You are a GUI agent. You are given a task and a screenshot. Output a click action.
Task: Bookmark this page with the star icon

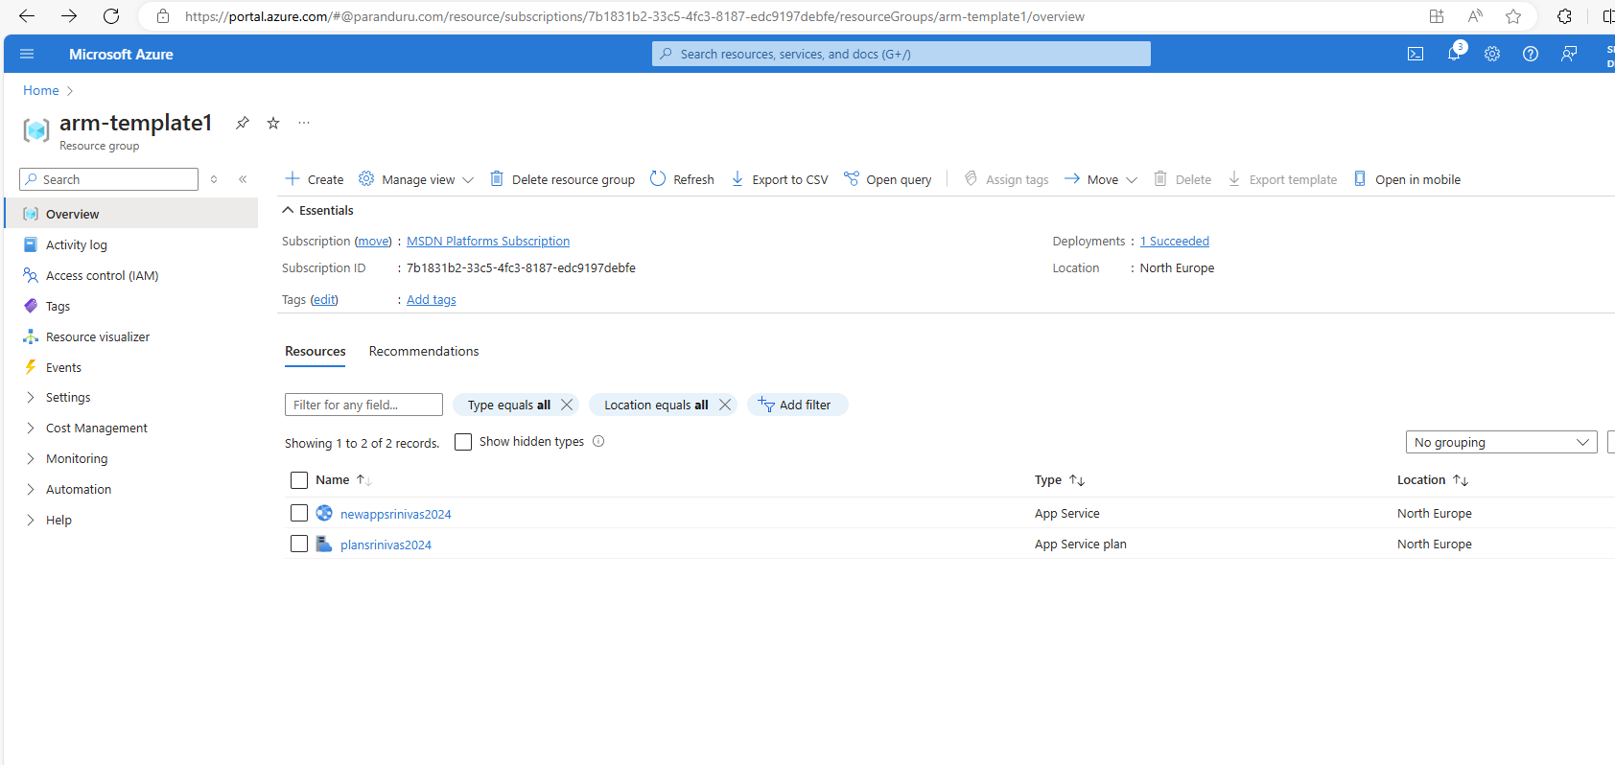click(1513, 16)
